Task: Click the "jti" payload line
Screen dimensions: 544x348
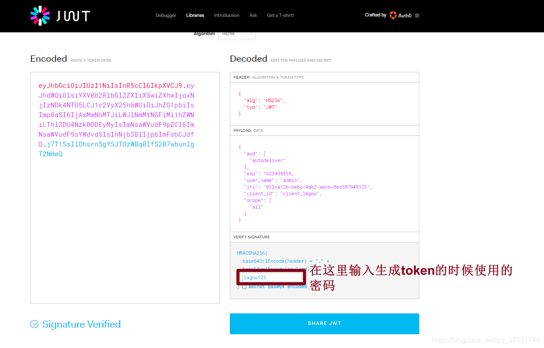Action: click(x=308, y=187)
